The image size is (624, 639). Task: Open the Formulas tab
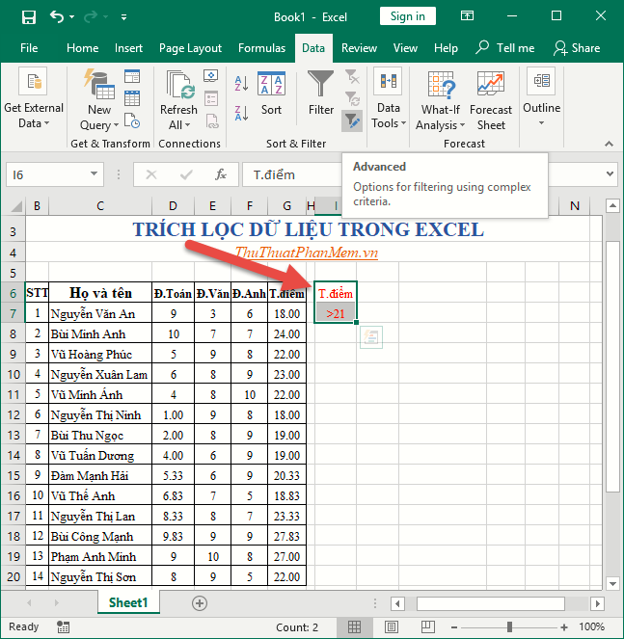[261, 48]
